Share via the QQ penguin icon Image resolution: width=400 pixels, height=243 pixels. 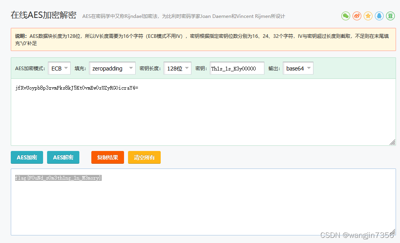point(379,16)
